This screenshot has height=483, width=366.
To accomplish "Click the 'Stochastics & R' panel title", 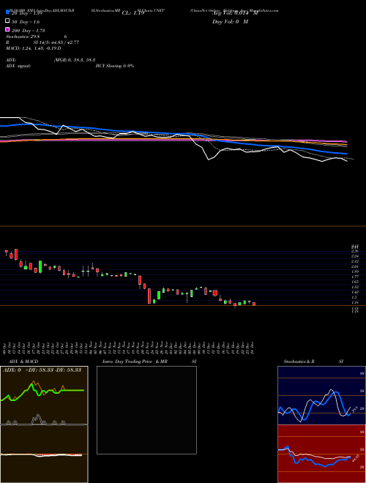I will [x=299, y=362].
